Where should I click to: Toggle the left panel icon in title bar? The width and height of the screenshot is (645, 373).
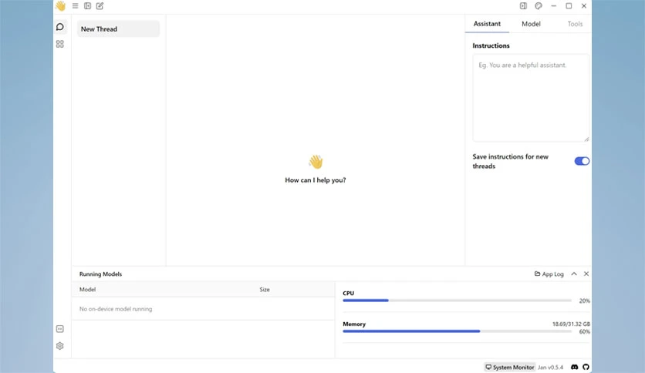tap(88, 5)
